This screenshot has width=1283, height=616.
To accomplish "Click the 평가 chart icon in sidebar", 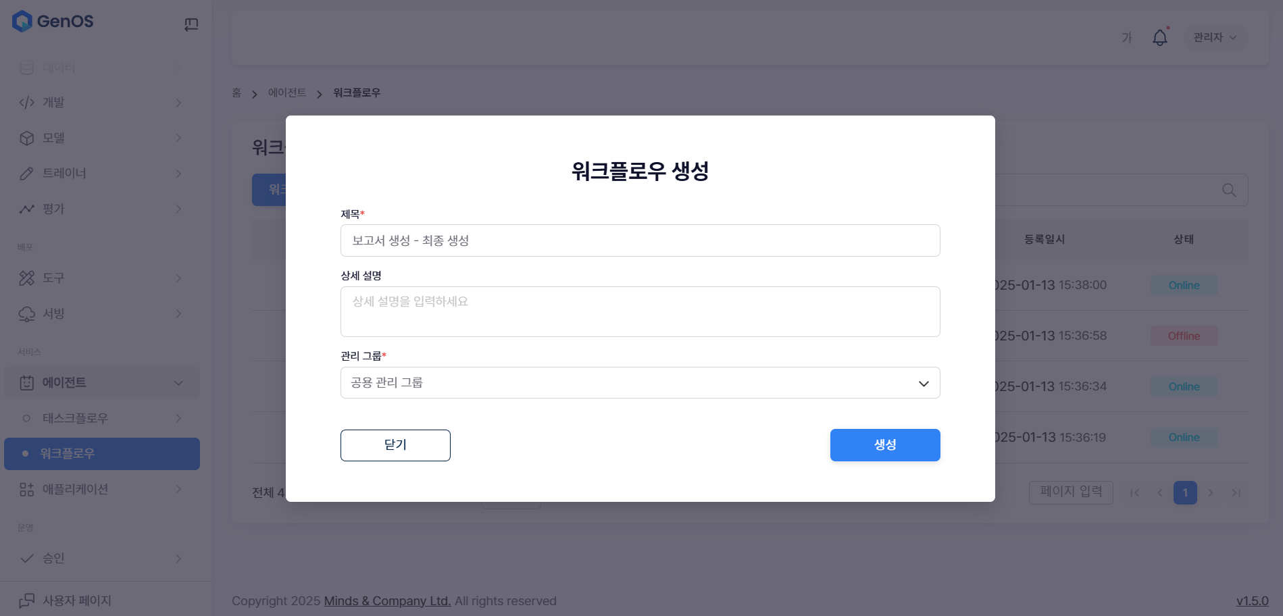I will click(26, 209).
